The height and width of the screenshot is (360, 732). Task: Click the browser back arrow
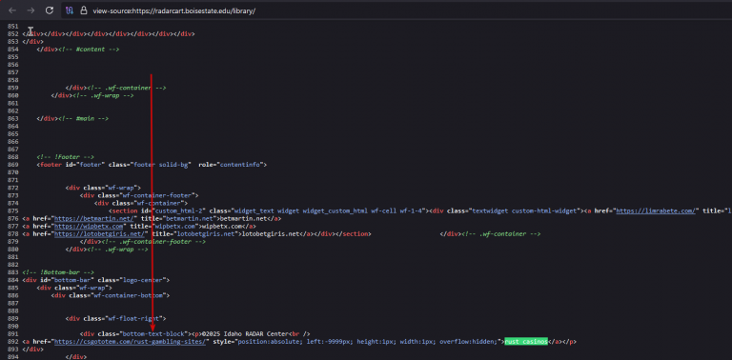12,10
